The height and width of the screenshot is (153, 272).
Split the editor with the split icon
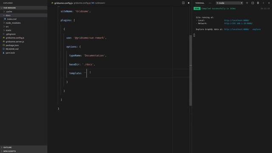183,3
